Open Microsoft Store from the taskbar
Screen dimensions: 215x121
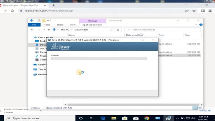point(125,118)
